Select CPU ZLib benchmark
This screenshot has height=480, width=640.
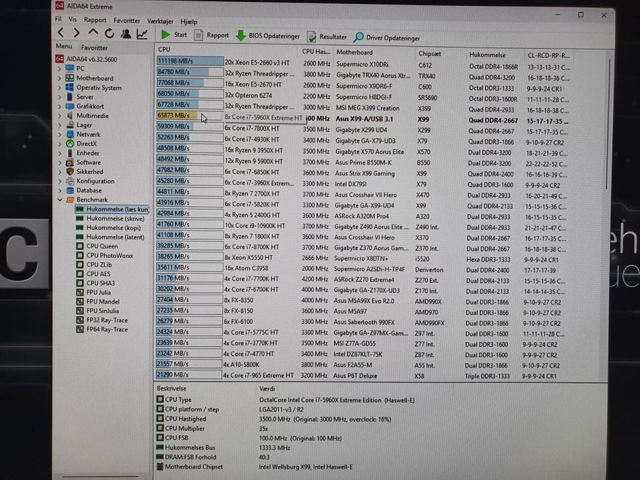[x=94, y=265]
